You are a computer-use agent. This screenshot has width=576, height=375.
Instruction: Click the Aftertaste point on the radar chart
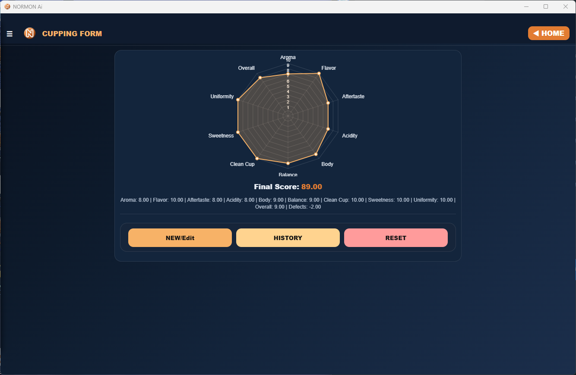pos(328,103)
